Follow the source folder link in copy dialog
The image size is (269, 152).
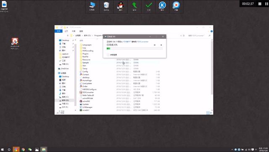(127, 42)
